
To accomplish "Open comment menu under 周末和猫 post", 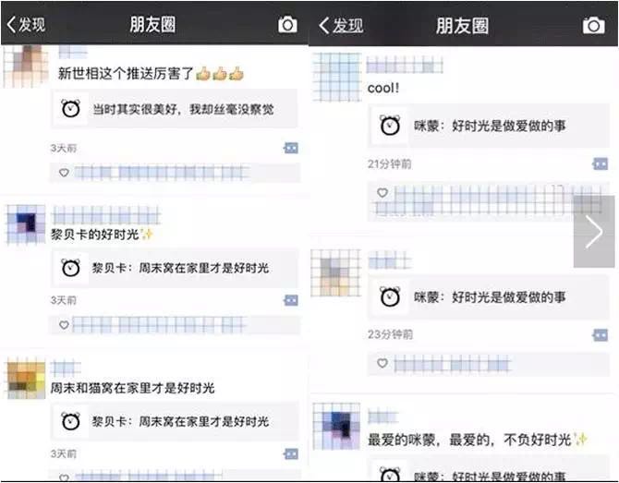I will (291, 453).
